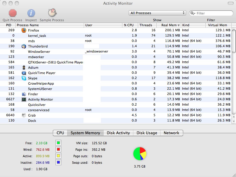236x177 pixels.
Task: Click the Real Mem sort arrow
Action: 179,25
